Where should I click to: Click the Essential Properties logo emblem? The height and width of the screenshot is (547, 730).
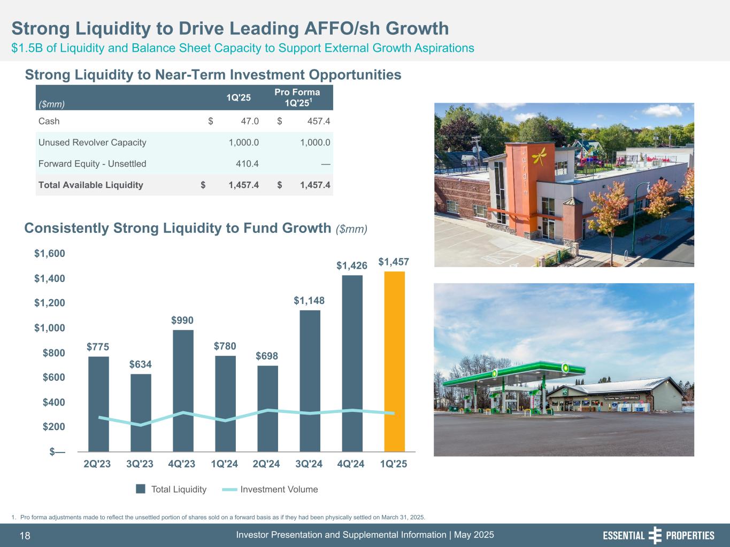point(655,535)
